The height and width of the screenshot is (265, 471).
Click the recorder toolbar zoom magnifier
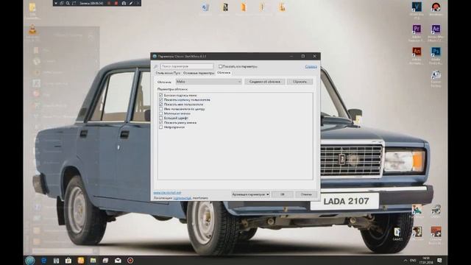pyautogui.click(x=68, y=3)
